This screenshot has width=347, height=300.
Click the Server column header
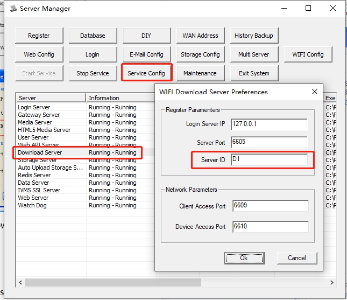click(x=51, y=98)
